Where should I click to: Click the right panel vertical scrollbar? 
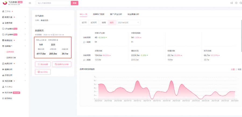pyautogui.click(x=241, y=35)
